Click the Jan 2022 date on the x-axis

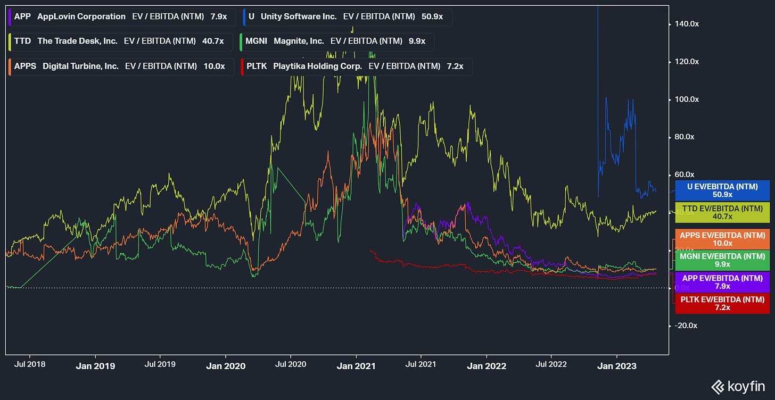click(x=487, y=366)
